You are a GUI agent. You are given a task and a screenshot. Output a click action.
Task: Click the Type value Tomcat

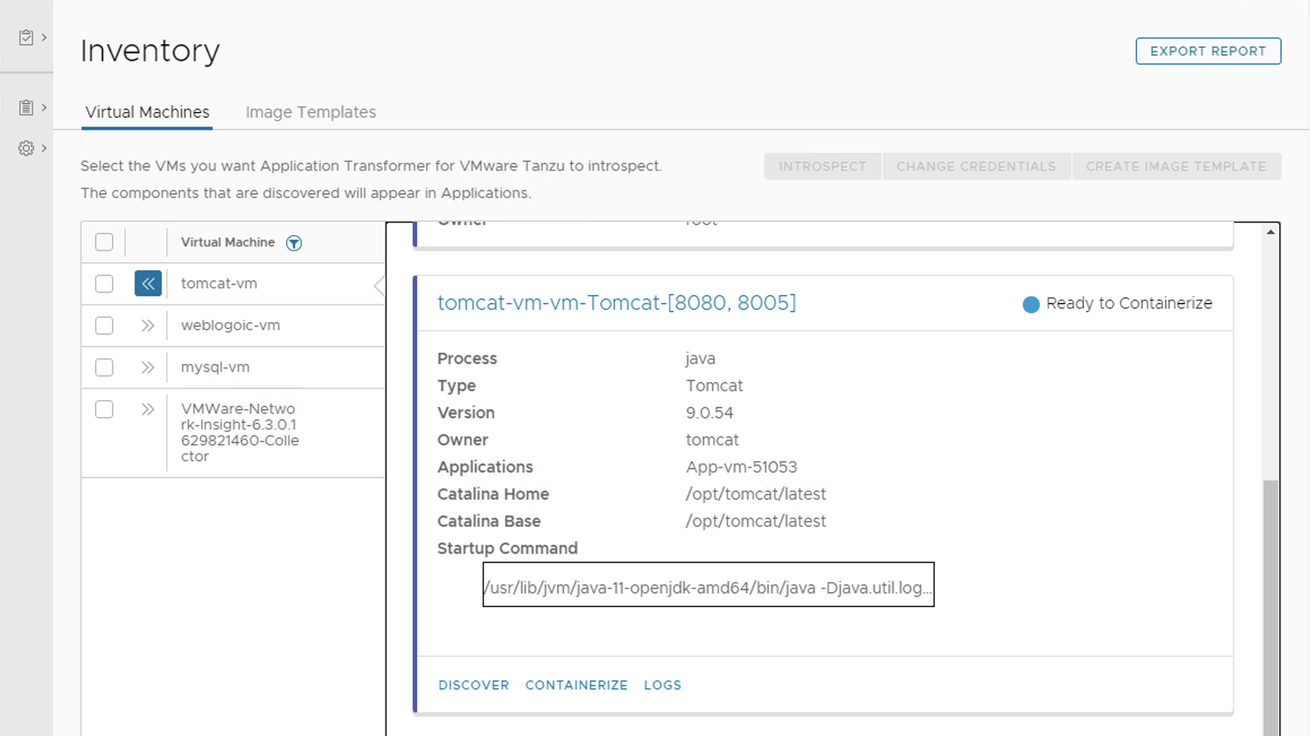pyautogui.click(x=714, y=386)
